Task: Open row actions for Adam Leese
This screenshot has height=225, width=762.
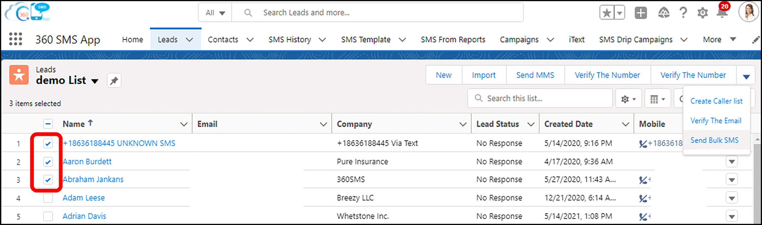Action: pos(732,198)
